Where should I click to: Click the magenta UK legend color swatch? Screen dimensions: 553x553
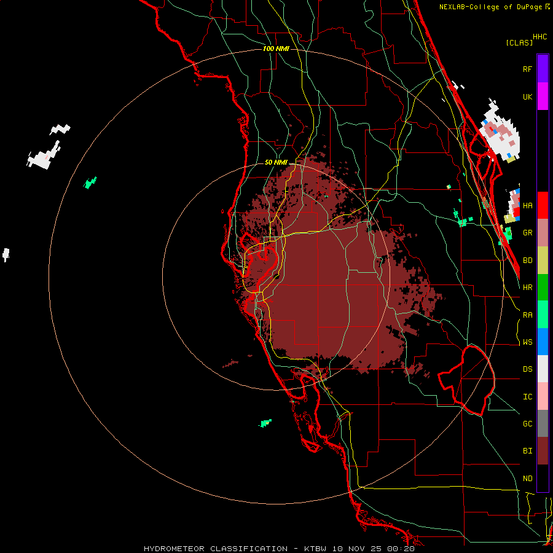pyautogui.click(x=543, y=96)
